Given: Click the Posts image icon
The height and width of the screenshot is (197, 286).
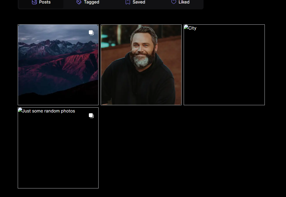Looking at the screenshot, I should [x=34, y=2].
